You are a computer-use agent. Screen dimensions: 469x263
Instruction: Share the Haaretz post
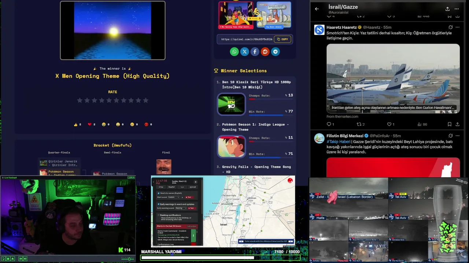tap(457, 124)
